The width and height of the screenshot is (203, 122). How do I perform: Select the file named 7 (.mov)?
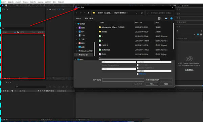point(101,41)
